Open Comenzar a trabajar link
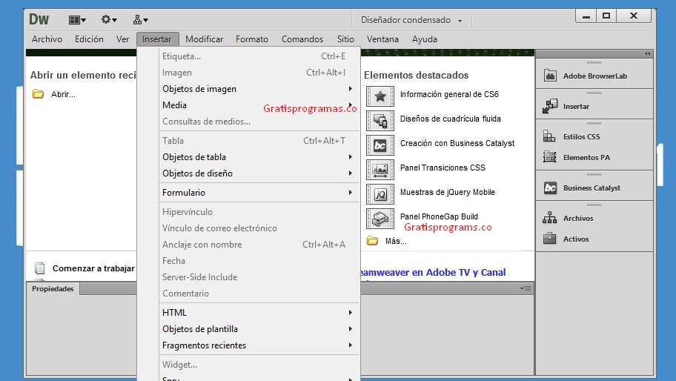676x381 pixels. coord(93,268)
